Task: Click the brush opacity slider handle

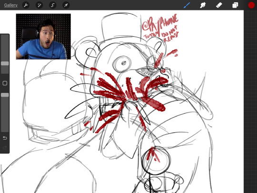Action: [x=5, y=95]
